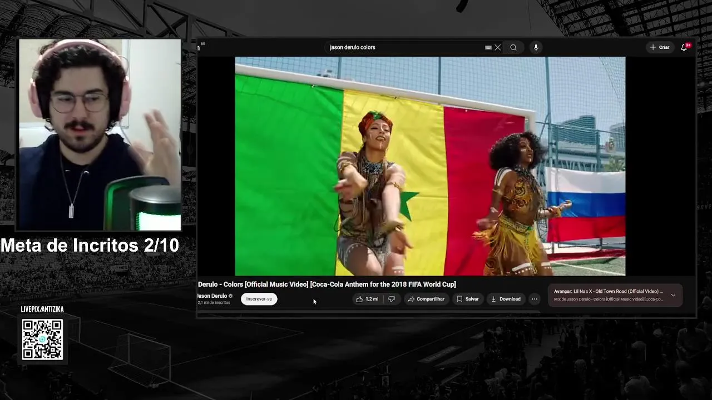
Task: Click the LivePix QR code
Action: coord(42,339)
